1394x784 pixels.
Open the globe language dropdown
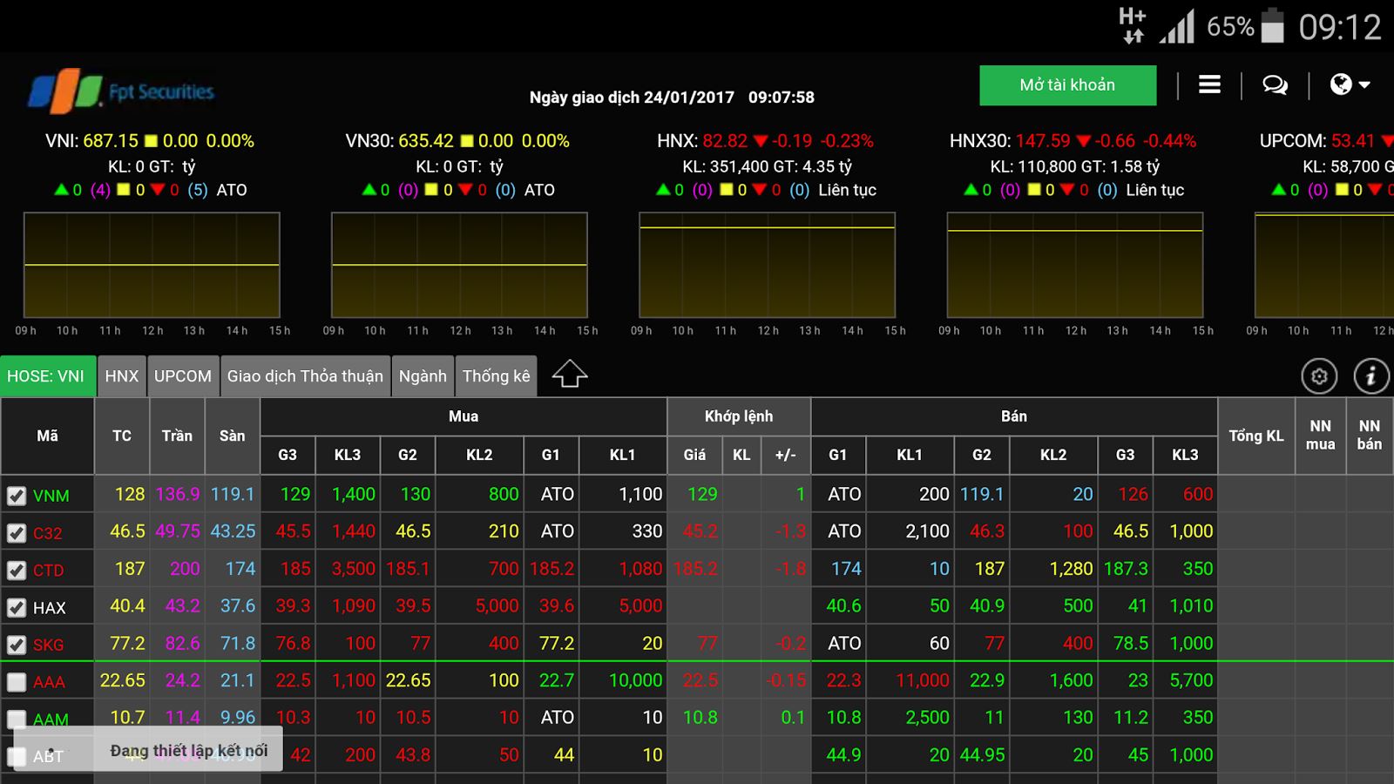point(1350,84)
